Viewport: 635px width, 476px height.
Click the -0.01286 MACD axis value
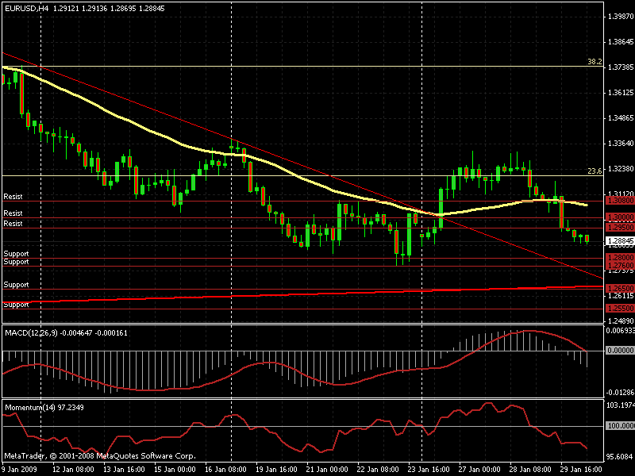tap(620, 393)
